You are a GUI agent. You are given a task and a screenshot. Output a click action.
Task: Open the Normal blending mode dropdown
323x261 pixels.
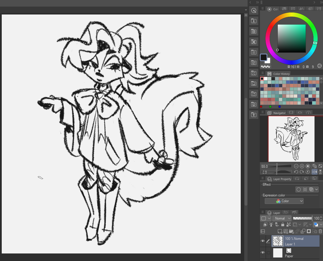coord(282,218)
